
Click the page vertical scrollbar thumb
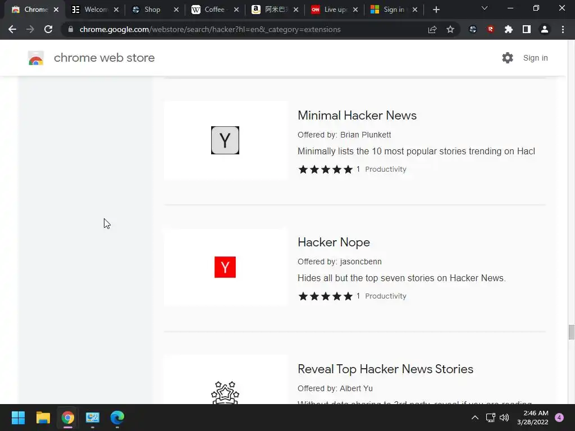[571, 332]
